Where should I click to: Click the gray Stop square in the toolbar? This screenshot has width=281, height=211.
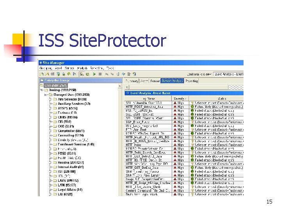pyautogui.click(x=100, y=74)
